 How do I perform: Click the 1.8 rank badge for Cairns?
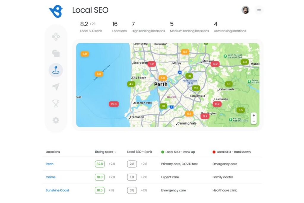point(132,177)
